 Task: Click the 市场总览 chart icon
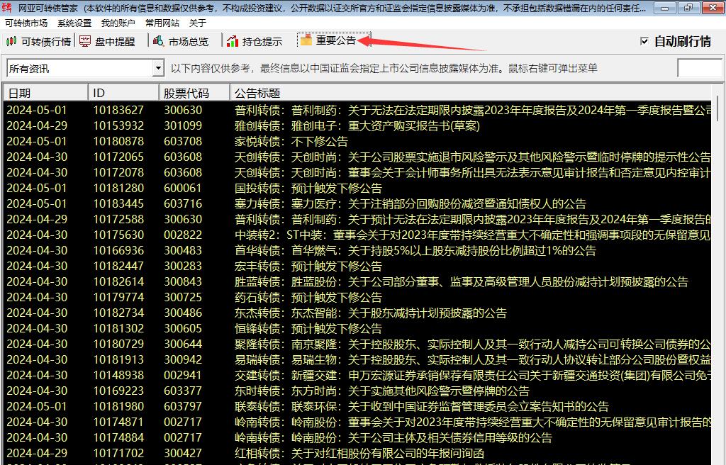(158, 41)
